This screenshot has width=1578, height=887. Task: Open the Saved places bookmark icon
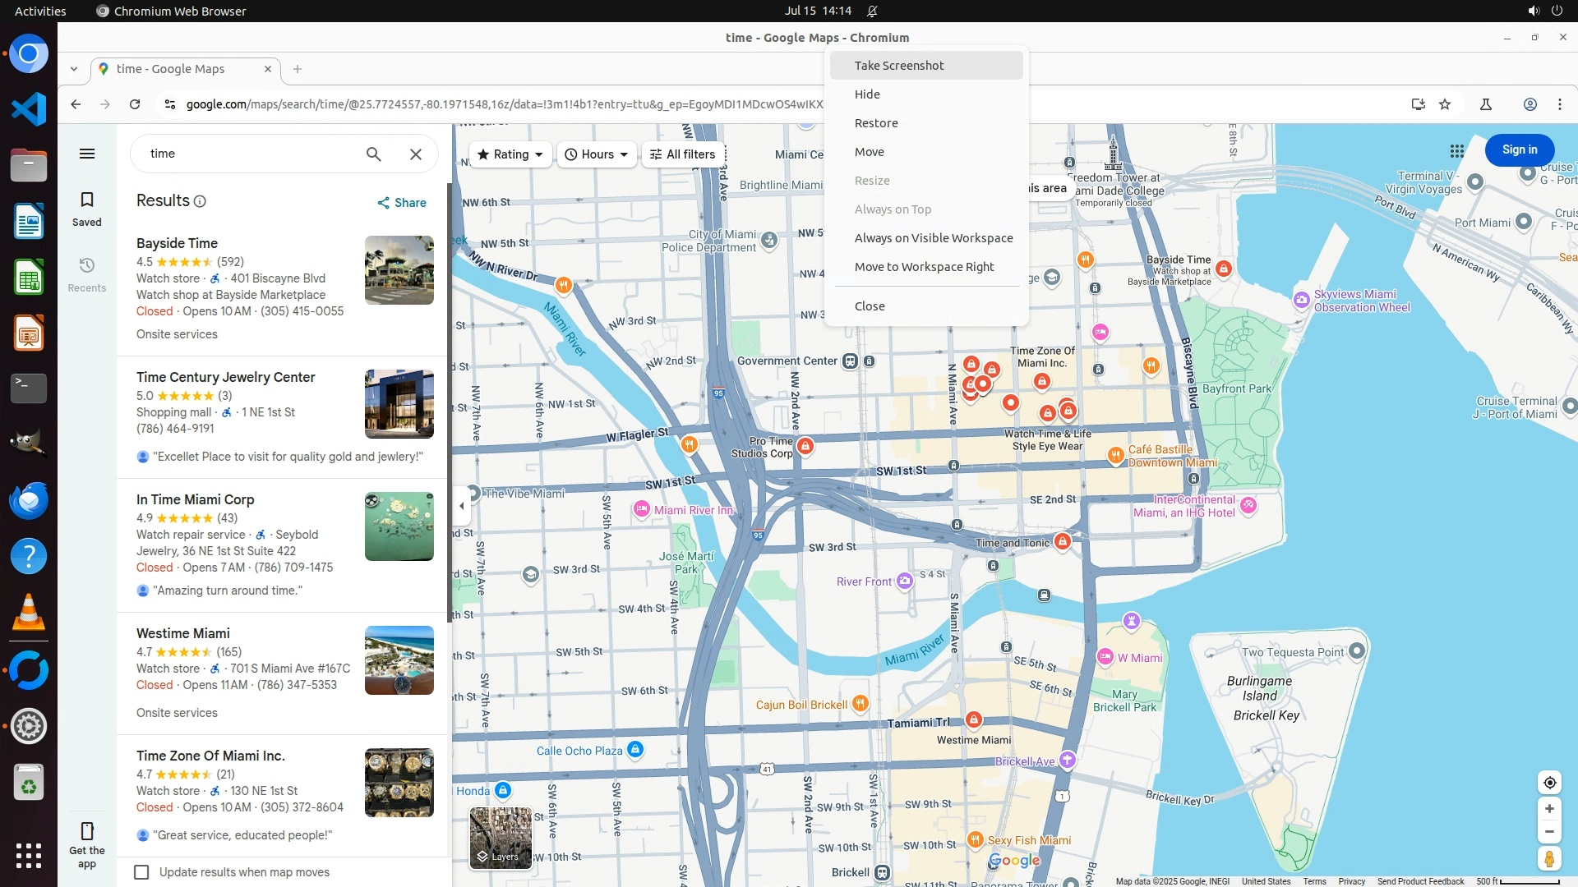pyautogui.click(x=87, y=200)
